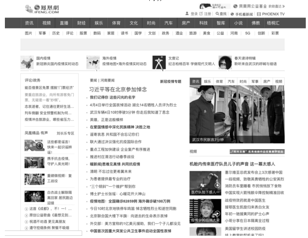Open 我们记得你 这些闪光的名字
The image size is (308, 238).
pos(112,97)
